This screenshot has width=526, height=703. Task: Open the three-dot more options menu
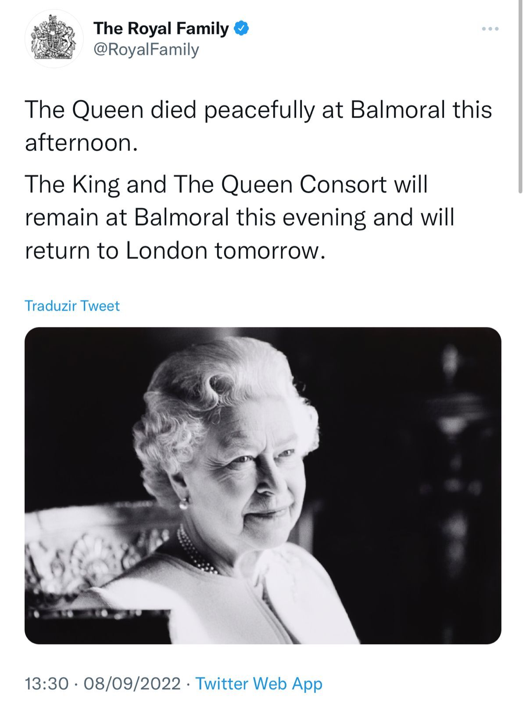pyautogui.click(x=490, y=29)
